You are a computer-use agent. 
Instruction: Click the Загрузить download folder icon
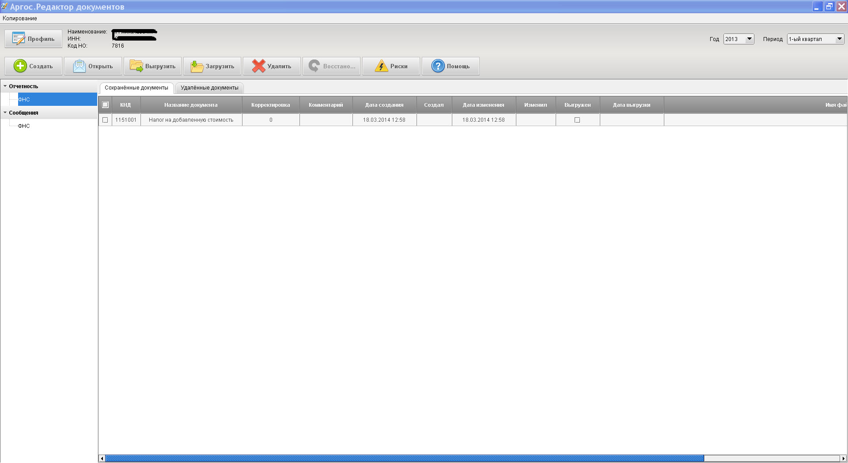197,66
